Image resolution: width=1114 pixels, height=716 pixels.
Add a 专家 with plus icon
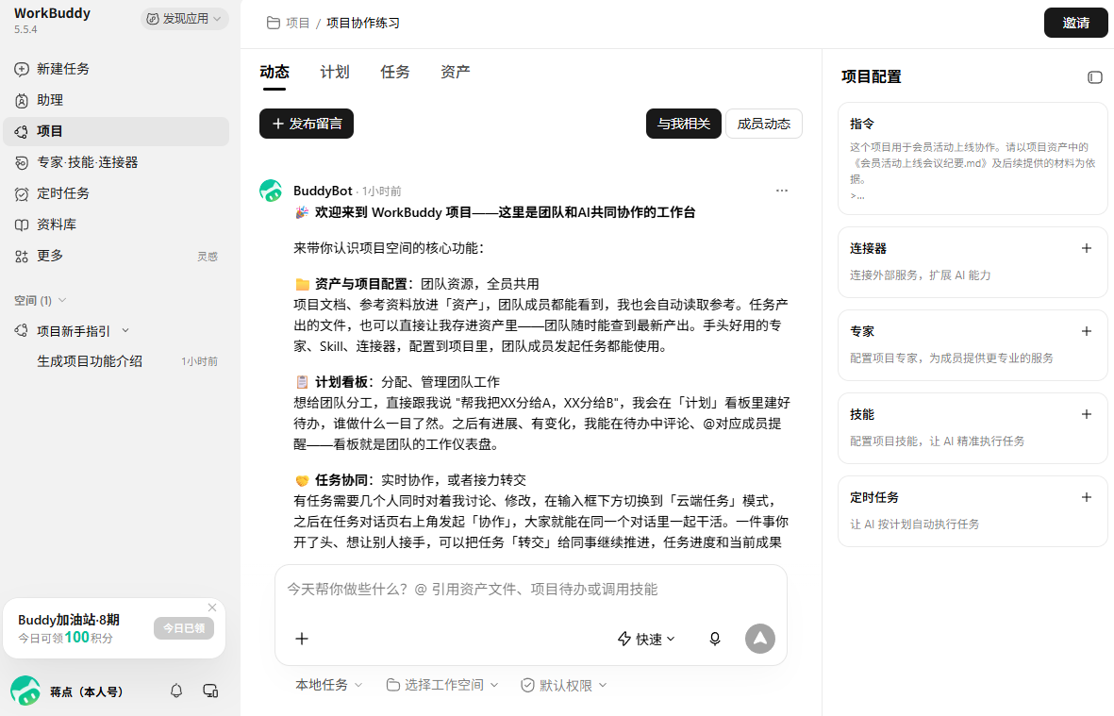tap(1087, 331)
